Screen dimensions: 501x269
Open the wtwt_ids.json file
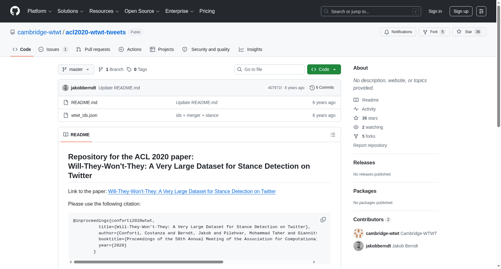pos(84,115)
